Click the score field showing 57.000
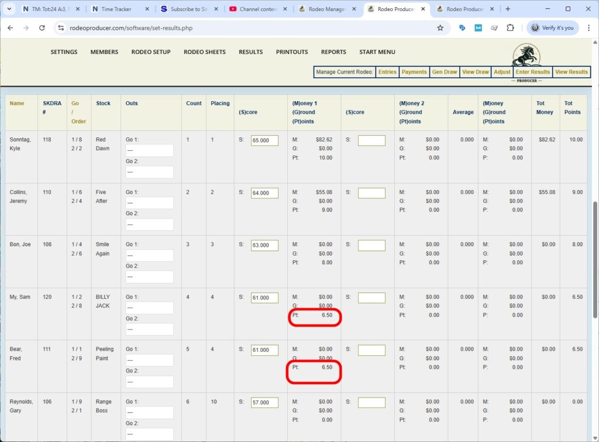The width and height of the screenshot is (599, 442). click(x=264, y=402)
